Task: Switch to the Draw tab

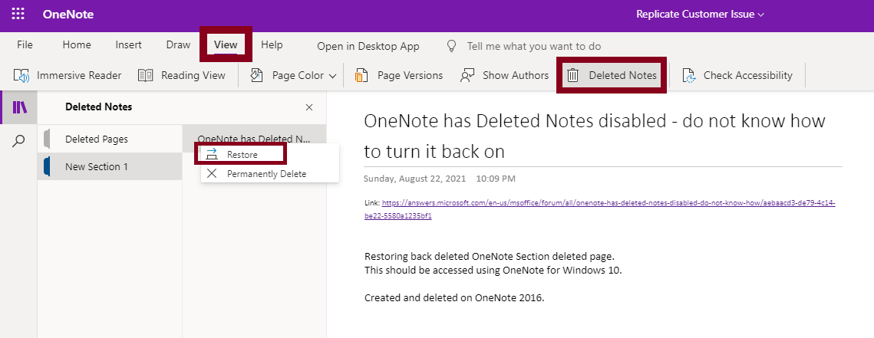Action: click(x=178, y=45)
